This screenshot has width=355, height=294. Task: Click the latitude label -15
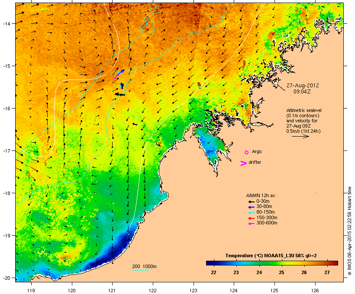pyautogui.click(x=6, y=66)
